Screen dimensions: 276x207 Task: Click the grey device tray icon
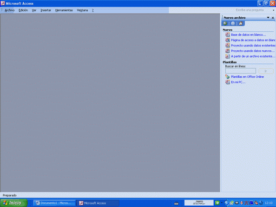click(237, 203)
